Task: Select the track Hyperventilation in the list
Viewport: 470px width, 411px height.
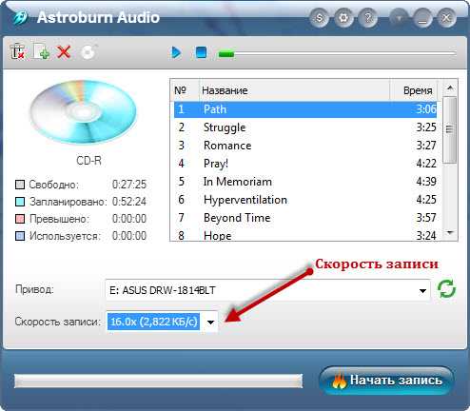Action: coord(305,200)
